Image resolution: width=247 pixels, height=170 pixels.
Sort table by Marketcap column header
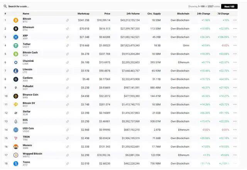point(83,14)
